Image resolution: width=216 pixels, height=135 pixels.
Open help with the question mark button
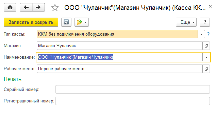(205, 22)
